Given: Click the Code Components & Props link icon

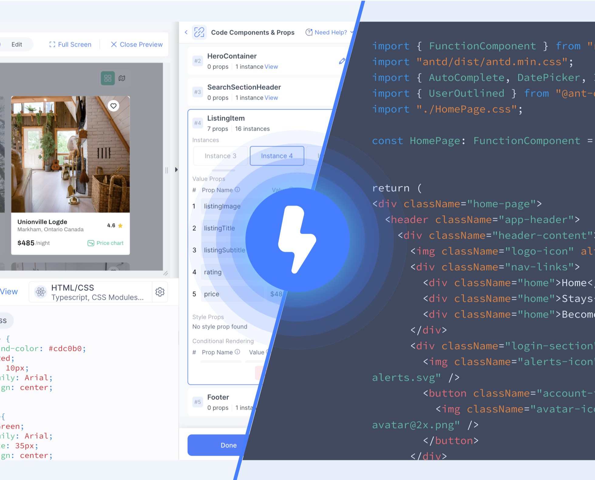Looking at the screenshot, I should (199, 32).
